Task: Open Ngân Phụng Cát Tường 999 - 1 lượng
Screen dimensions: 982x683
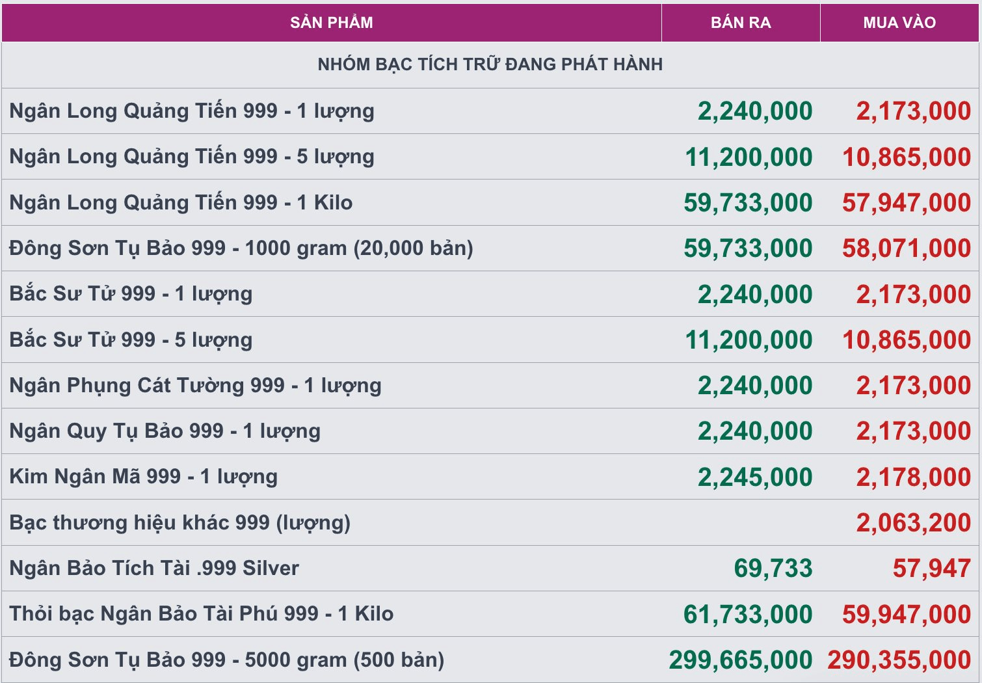Action: 195,386
